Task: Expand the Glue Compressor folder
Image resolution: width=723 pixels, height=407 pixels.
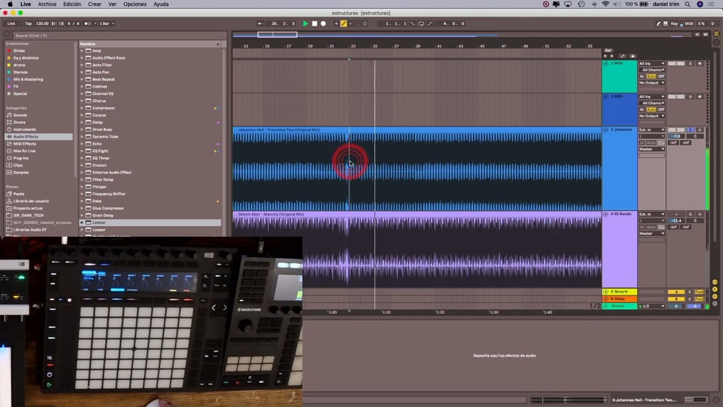Action: coord(82,208)
